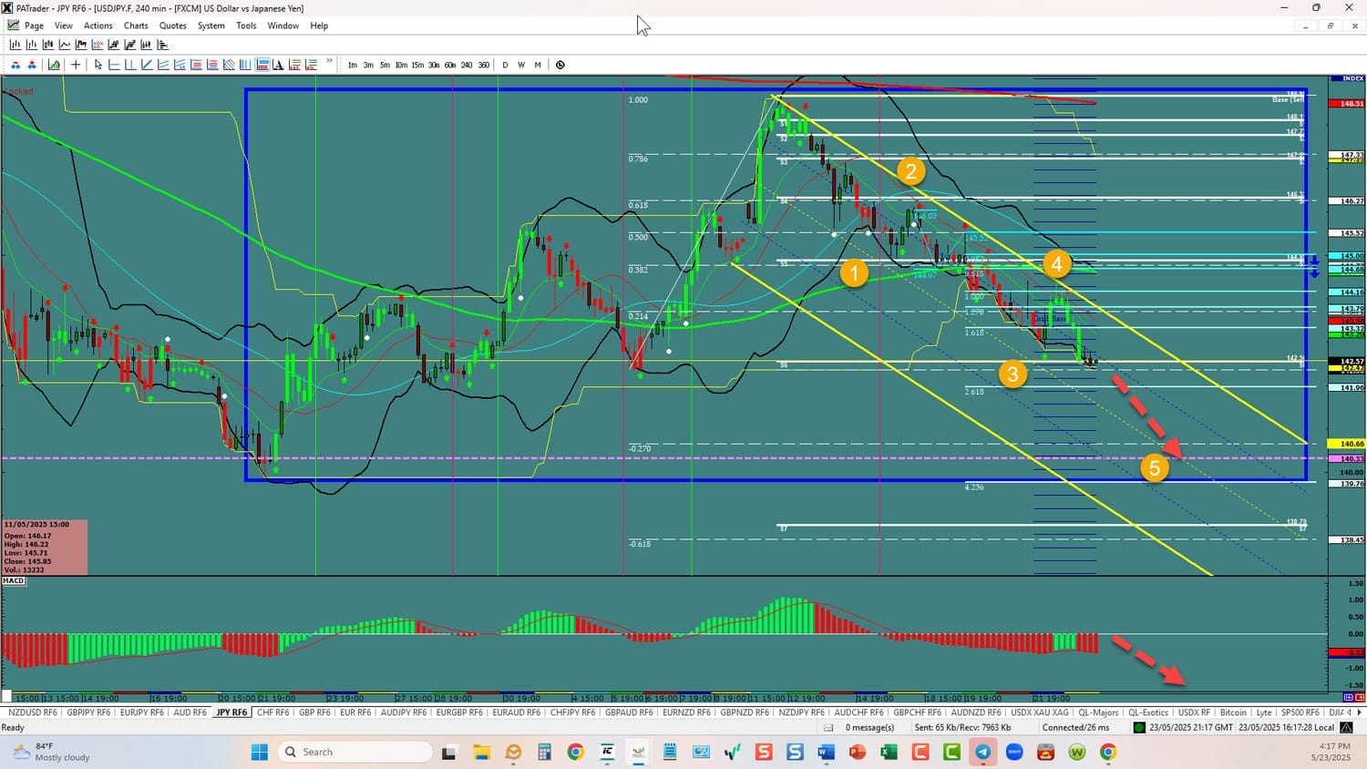
Task: Open the Tools menu
Action: tap(246, 26)
